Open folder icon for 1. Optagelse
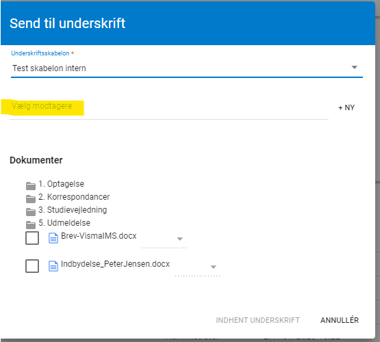 pyautogui.click(x=31, y=185)
